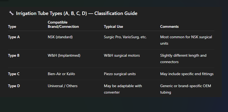228x112 pixels.
Task: Click the Bien-Air or KaVo cell
Action: [x=61, y=74]
